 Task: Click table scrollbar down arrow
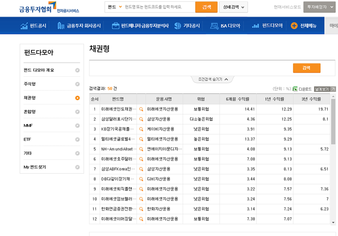click(x=333, y=223)
